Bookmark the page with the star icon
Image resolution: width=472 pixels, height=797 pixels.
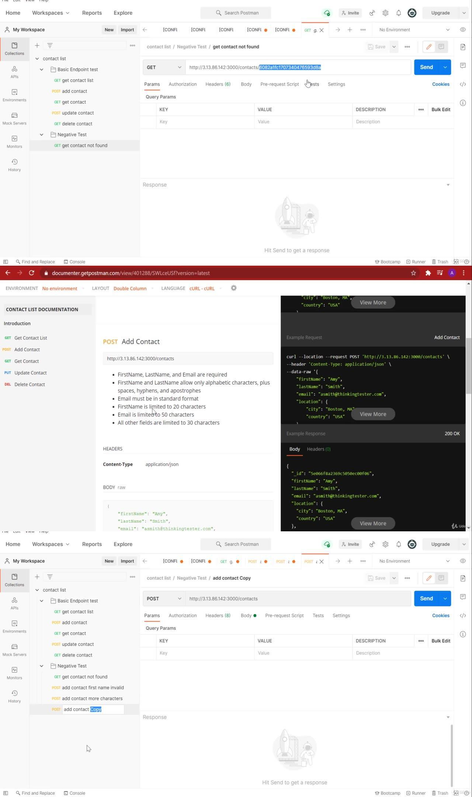(413, 273)
